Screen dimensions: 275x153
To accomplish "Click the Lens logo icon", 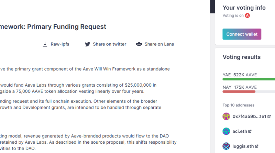I will pyautogui.click(x=139, y=44).
